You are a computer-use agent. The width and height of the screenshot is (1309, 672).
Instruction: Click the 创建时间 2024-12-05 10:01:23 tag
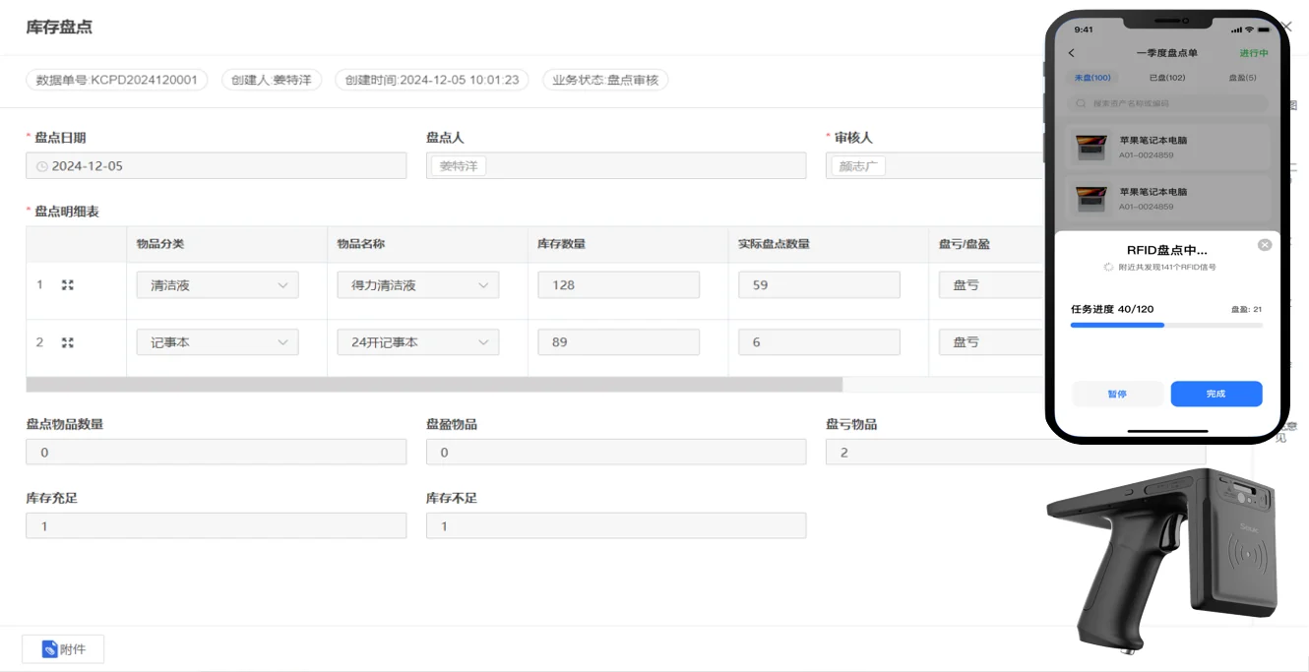click(x=432, y=80)
